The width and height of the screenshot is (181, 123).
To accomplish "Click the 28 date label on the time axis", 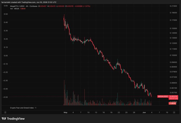I will (x=134, y=112).
